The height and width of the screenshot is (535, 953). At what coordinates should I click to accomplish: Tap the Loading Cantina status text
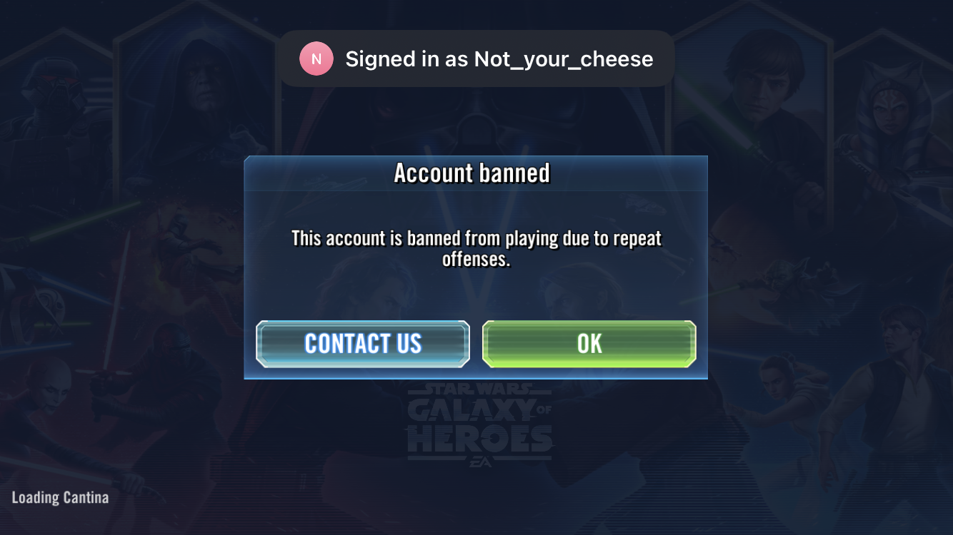(x=60, y=497)
